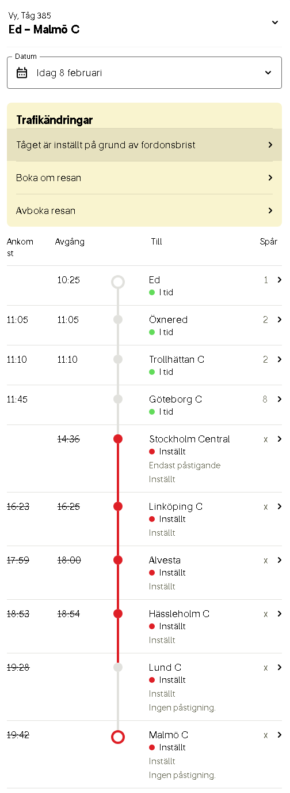
Task: Open Alvesta station chevron
Action: click(x=279, y=560)
